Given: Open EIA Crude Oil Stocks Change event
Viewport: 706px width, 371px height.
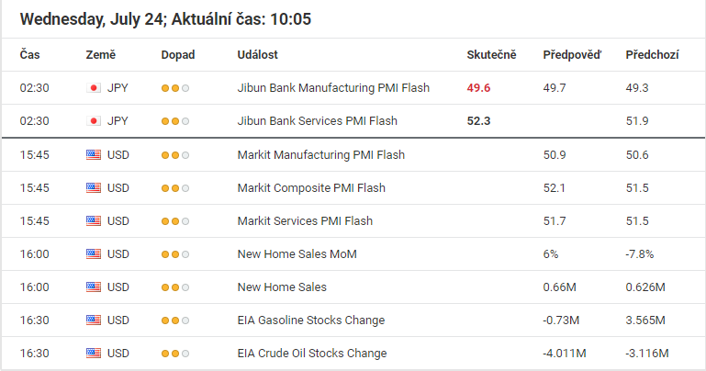Looking at the screenshot, I should tap(311, 354).
